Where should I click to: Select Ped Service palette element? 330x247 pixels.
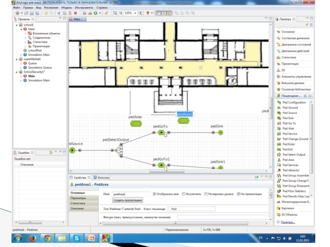click(x=290, y=133)
